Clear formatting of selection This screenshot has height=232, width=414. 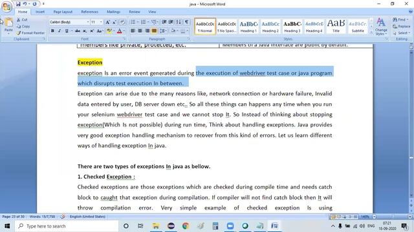[x=122, y=23]
